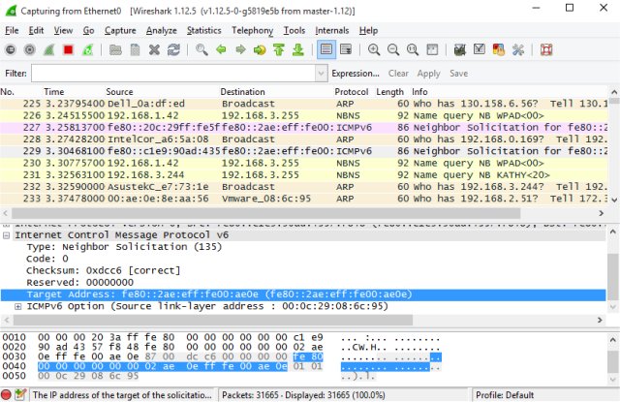
Task: Toggle packet list colorize button
Action: coord(325,48)
